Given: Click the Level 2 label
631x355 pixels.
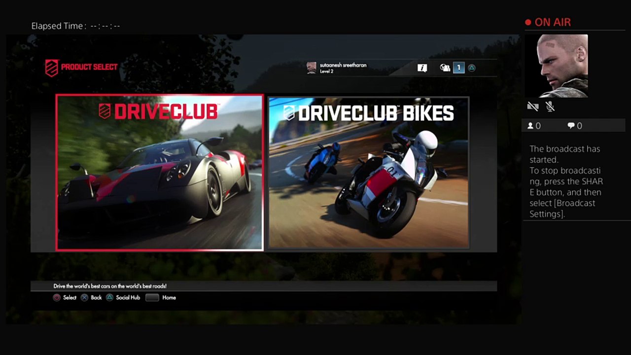Looking at the screenshot, I should click(x=327, y=71).
